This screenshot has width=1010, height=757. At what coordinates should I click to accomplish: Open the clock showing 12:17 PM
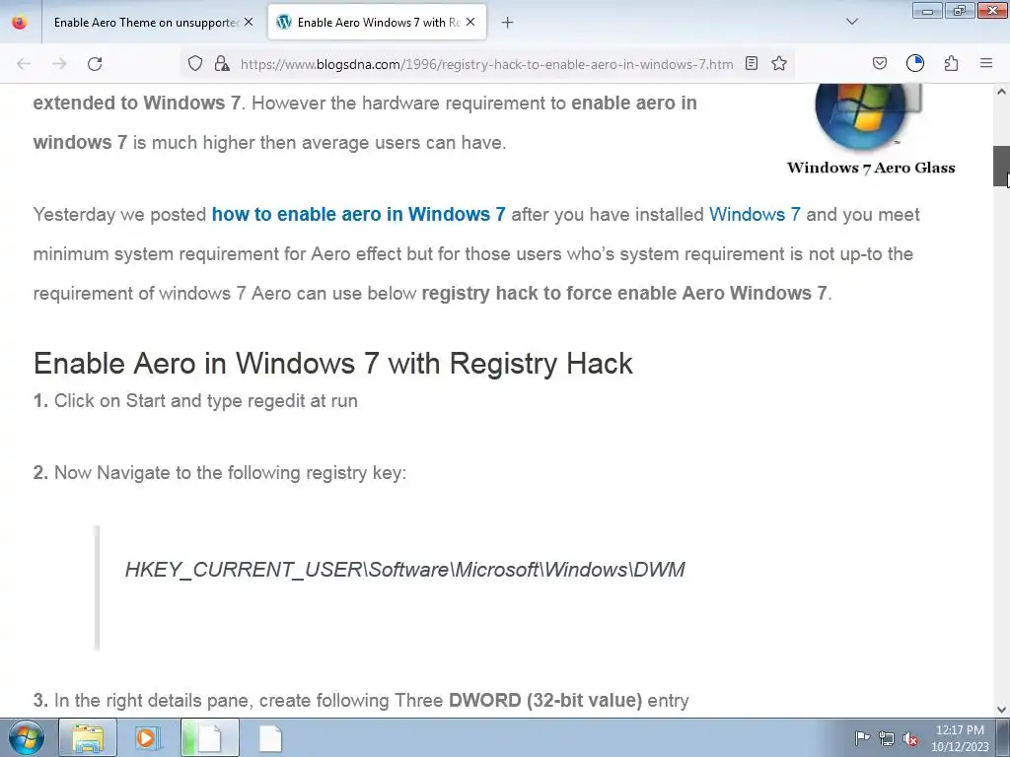coord(960,738)
